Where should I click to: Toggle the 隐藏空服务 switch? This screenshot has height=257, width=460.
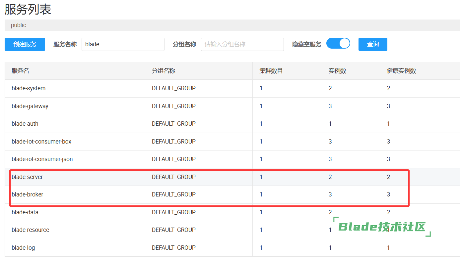(x=338, y=43)
